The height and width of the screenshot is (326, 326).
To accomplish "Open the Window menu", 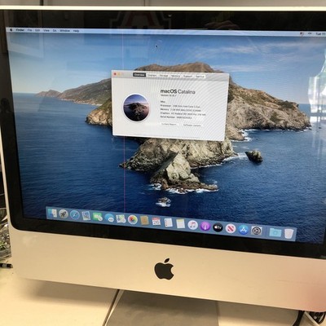I will [x=65, y=31].
